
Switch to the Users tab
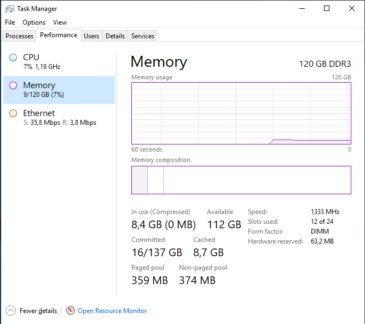point(91,36)
